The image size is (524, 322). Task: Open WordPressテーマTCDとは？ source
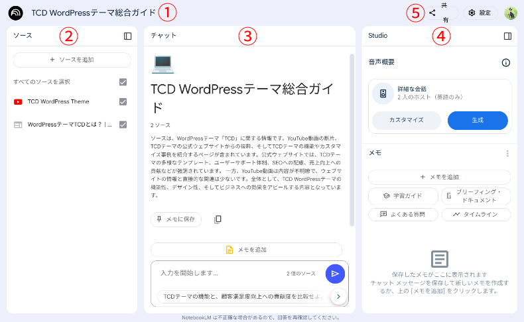(x=70, y=125)
